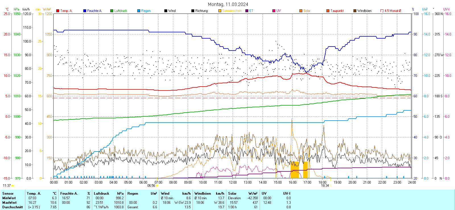Click the sunset marker at 18:34
Screen dimensions: 455x210
(x=330, y=186)
